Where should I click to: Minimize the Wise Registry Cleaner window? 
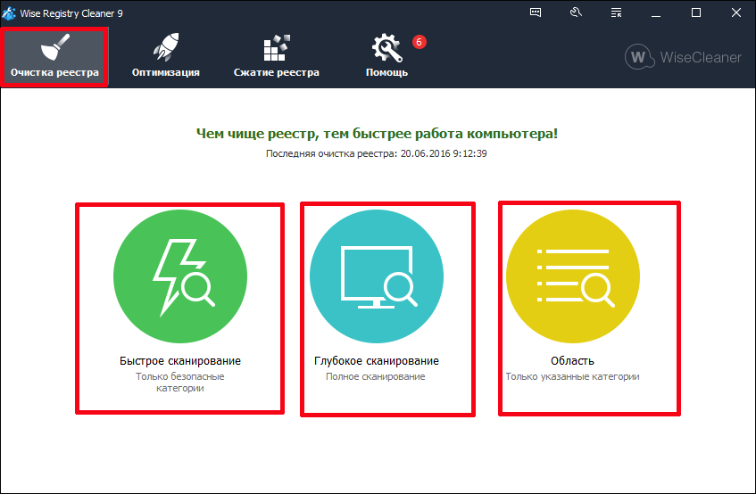[656, 12]
